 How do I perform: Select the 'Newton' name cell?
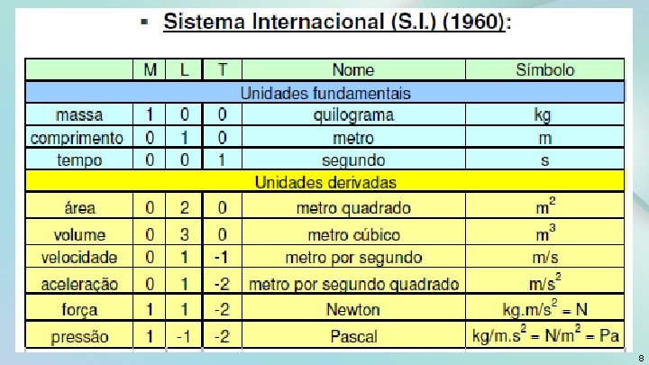point(353,309)
